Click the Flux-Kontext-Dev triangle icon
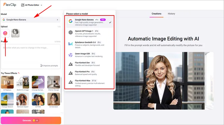The image size is (224, 125). (x=71, y=64)
